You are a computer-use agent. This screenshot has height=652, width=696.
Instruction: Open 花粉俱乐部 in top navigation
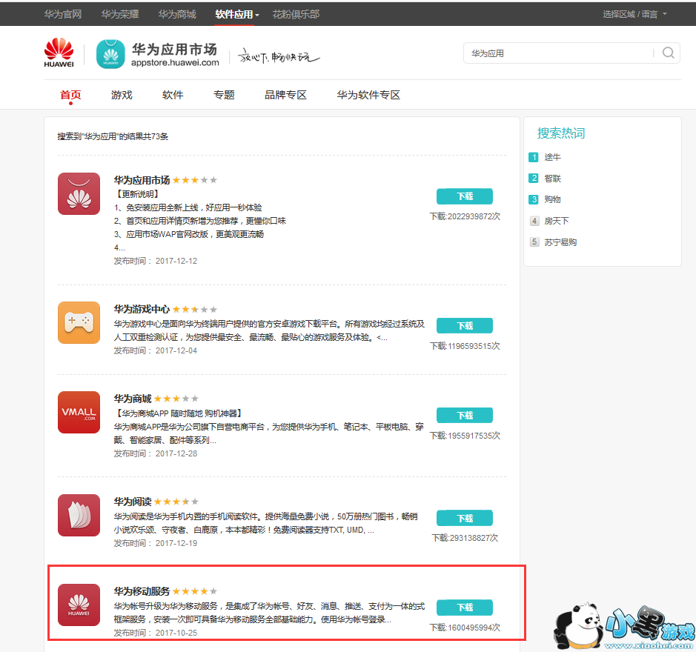click(x=296, y=14)
